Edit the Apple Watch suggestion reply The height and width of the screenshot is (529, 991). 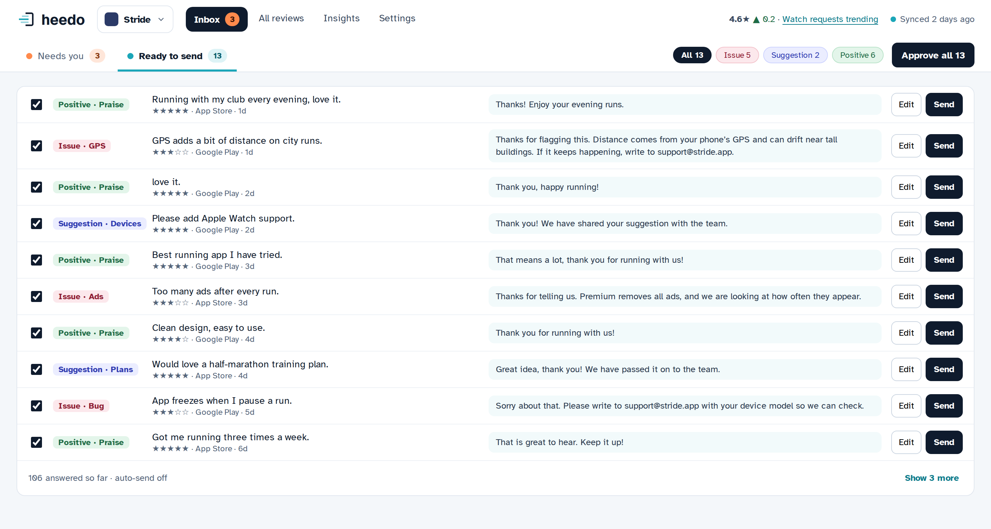click(906, 224)
